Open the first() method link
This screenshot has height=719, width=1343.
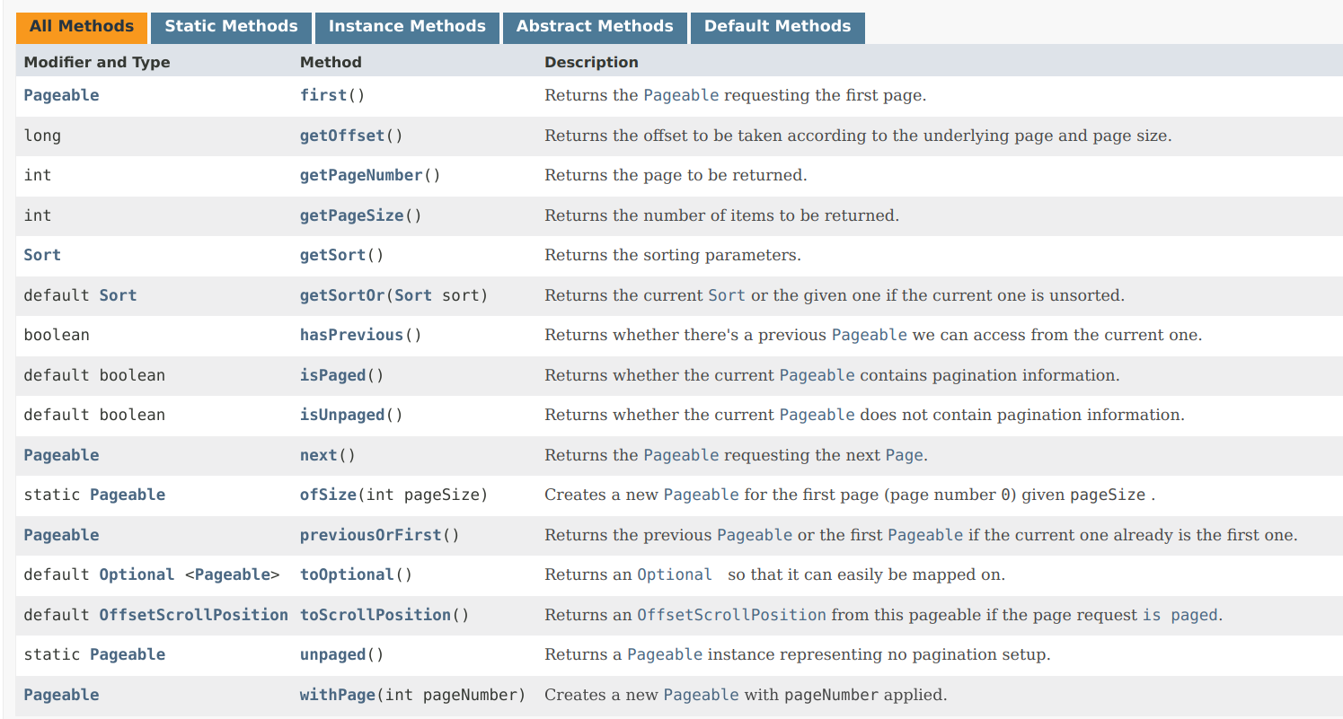click(x=323, y=95)
